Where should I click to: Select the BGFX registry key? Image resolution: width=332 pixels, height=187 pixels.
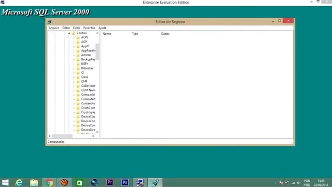click(x=85, y=63)
